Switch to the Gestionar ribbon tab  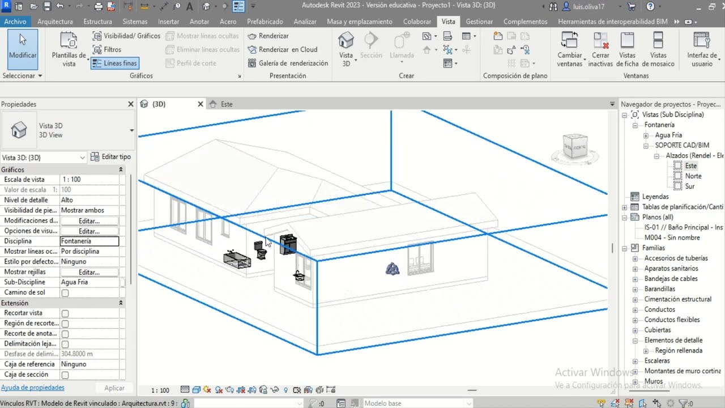[479, 22]
